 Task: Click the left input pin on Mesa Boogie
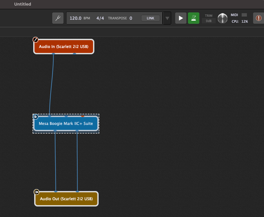pyautogui.click(x=49, y=116)
